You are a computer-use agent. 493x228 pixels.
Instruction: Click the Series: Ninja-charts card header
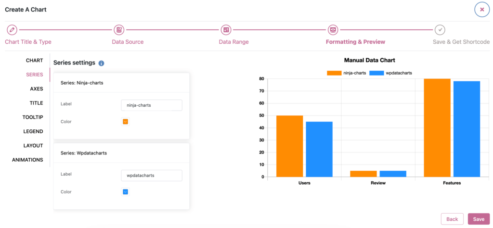pos(121,83)
